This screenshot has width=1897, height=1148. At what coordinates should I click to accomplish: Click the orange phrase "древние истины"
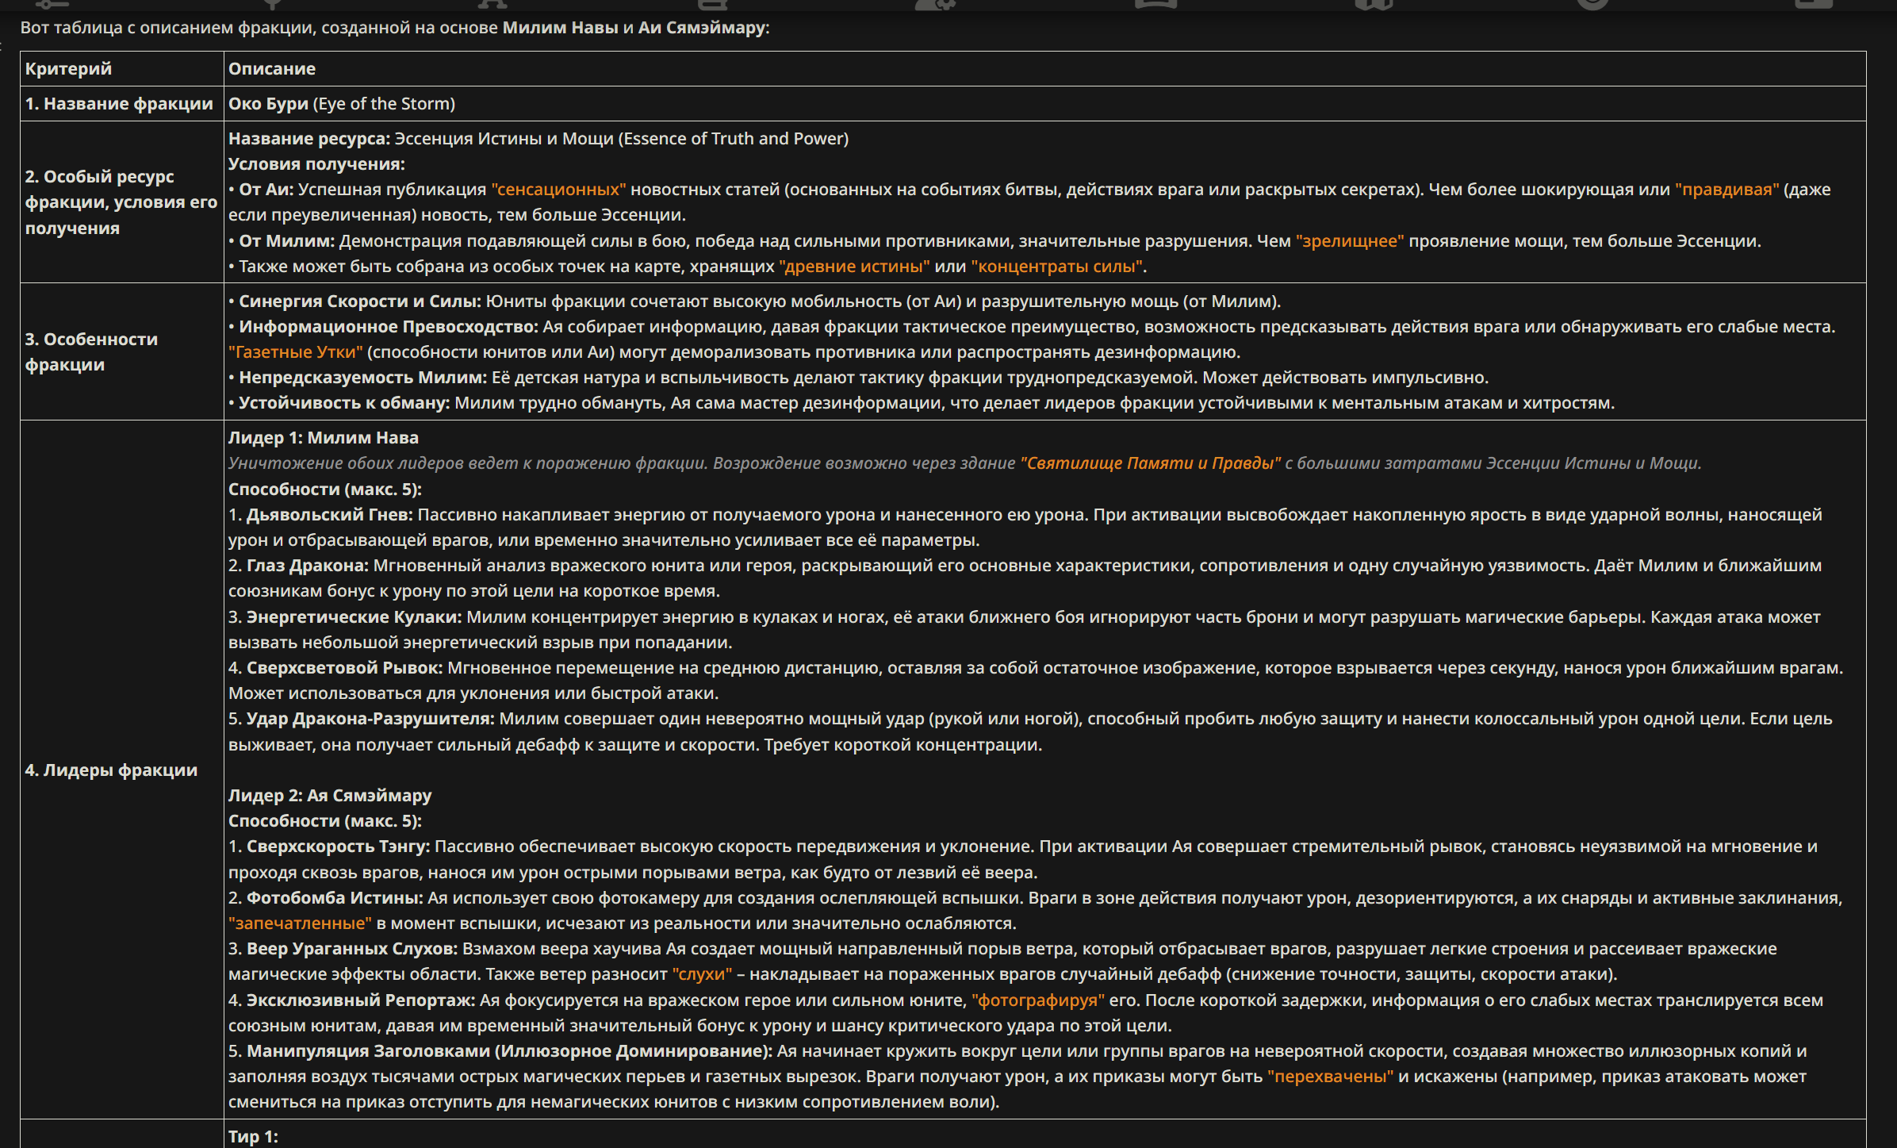[x=854, y=267]
